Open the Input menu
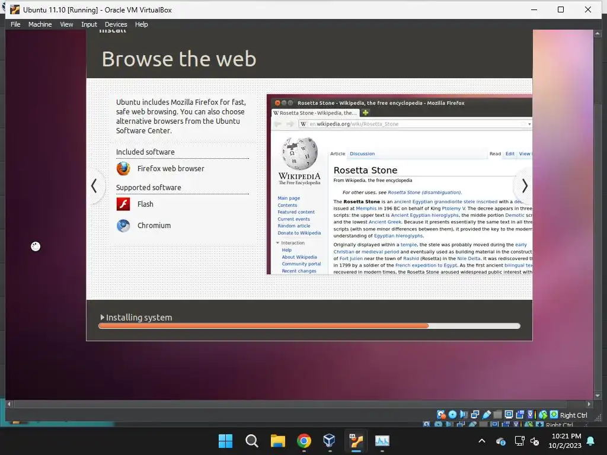Viewport: 607px width, 455px height. pos(89,24)
